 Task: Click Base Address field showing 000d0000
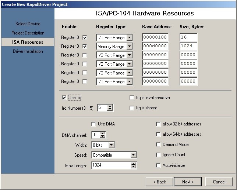(x=155, y=46)
